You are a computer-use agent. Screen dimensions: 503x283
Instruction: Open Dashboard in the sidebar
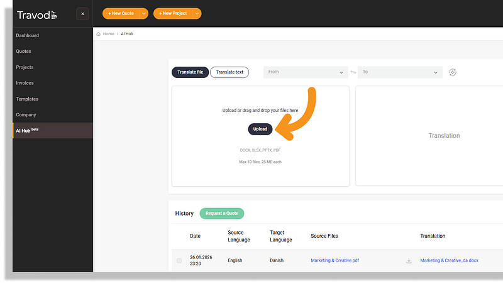(28, 36)
